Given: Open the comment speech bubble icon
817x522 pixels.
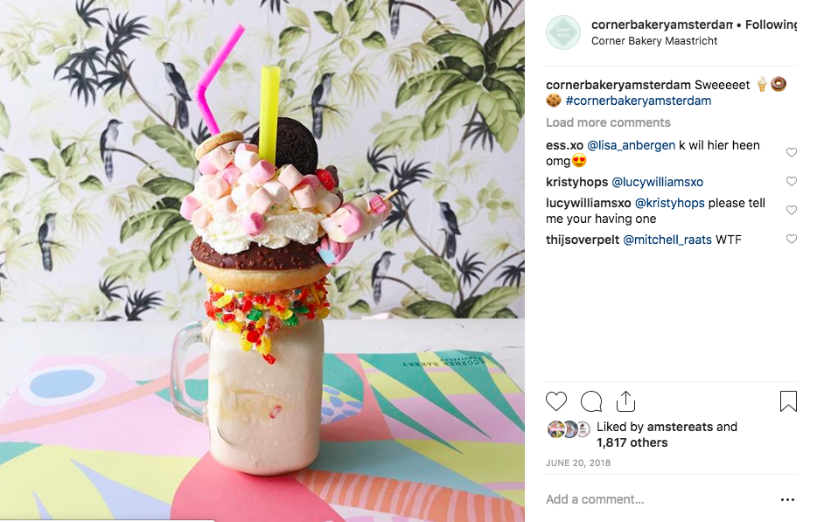Looking at the screenshot, I should point(591,401).
